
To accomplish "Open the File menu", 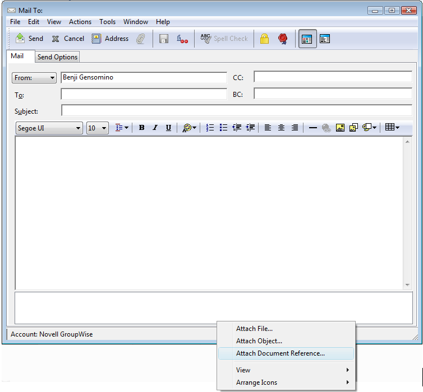I will pyautogui.click(x=15, y=22).
